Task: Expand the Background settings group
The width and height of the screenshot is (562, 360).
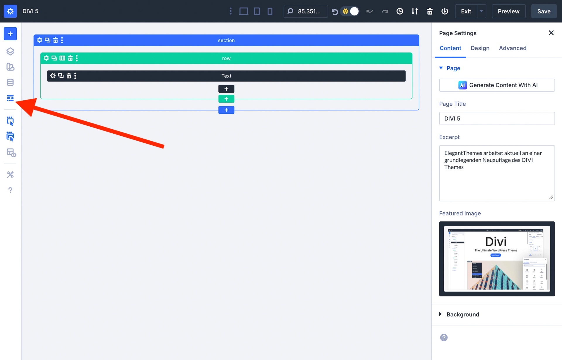Action: tap(462, 314)
